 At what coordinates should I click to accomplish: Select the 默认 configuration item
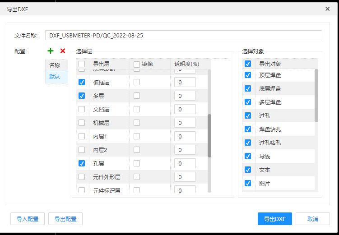(55, 76)
